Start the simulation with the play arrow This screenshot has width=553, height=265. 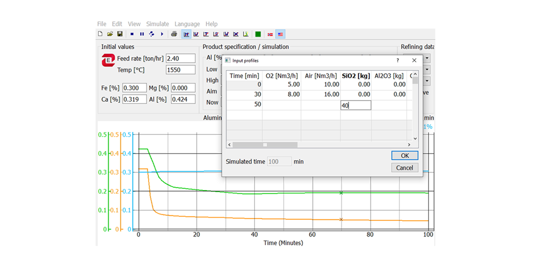pos(162,34)
